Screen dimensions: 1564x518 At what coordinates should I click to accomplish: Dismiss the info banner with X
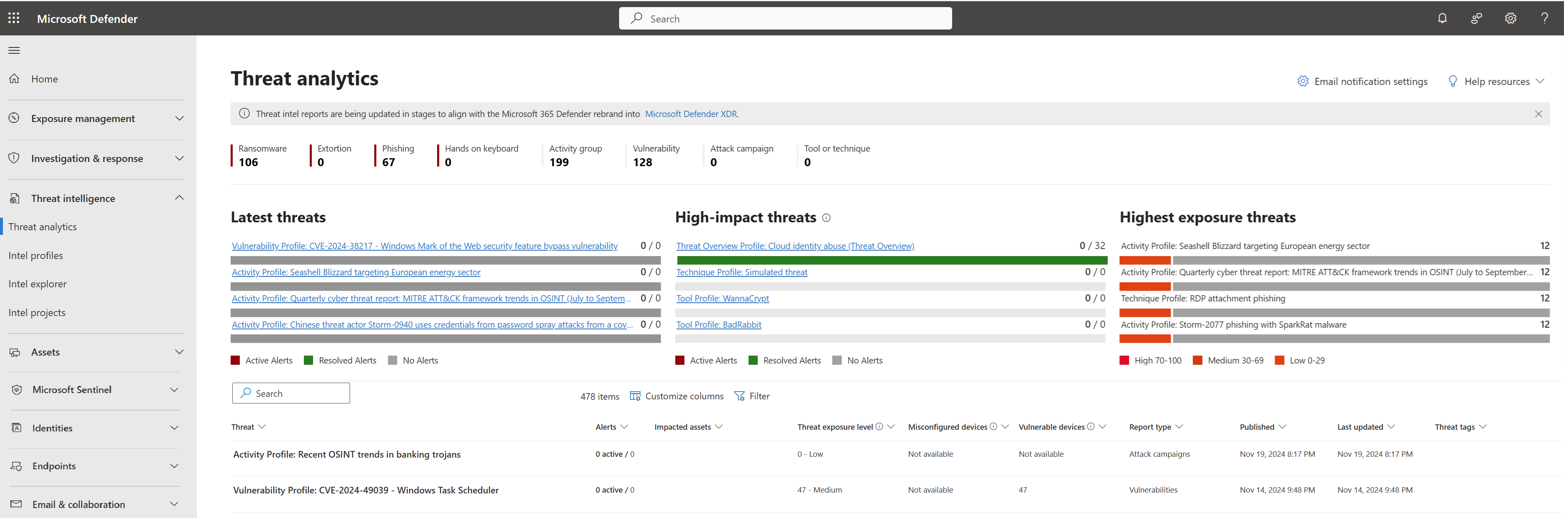pyautogui.click(x=1538, y=114)
